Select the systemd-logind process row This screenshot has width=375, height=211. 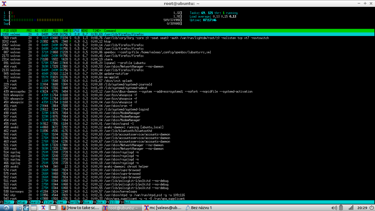coord(187,109)
